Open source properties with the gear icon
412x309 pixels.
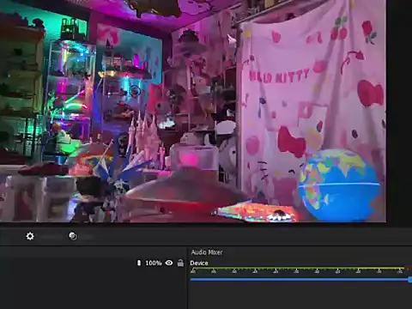pyautogui.click(x=30, y=236)
